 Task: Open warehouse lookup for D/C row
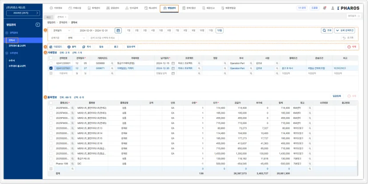pos(310,164)
